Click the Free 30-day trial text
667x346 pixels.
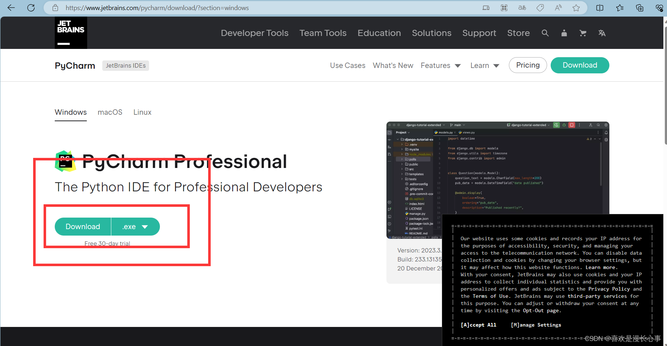pos(107,243)
